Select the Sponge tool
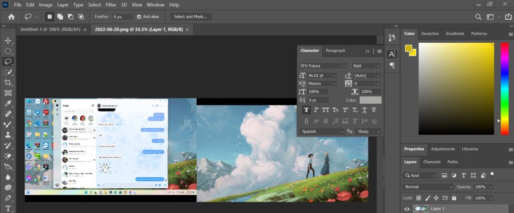The image size is (514, 213). coord(8,187)
